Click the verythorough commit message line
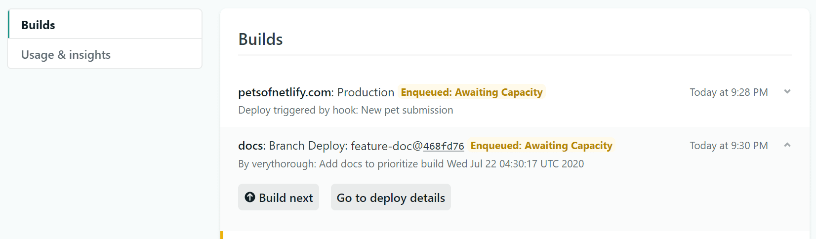Viewport: 816px width, 239px height. click(410, 164)
